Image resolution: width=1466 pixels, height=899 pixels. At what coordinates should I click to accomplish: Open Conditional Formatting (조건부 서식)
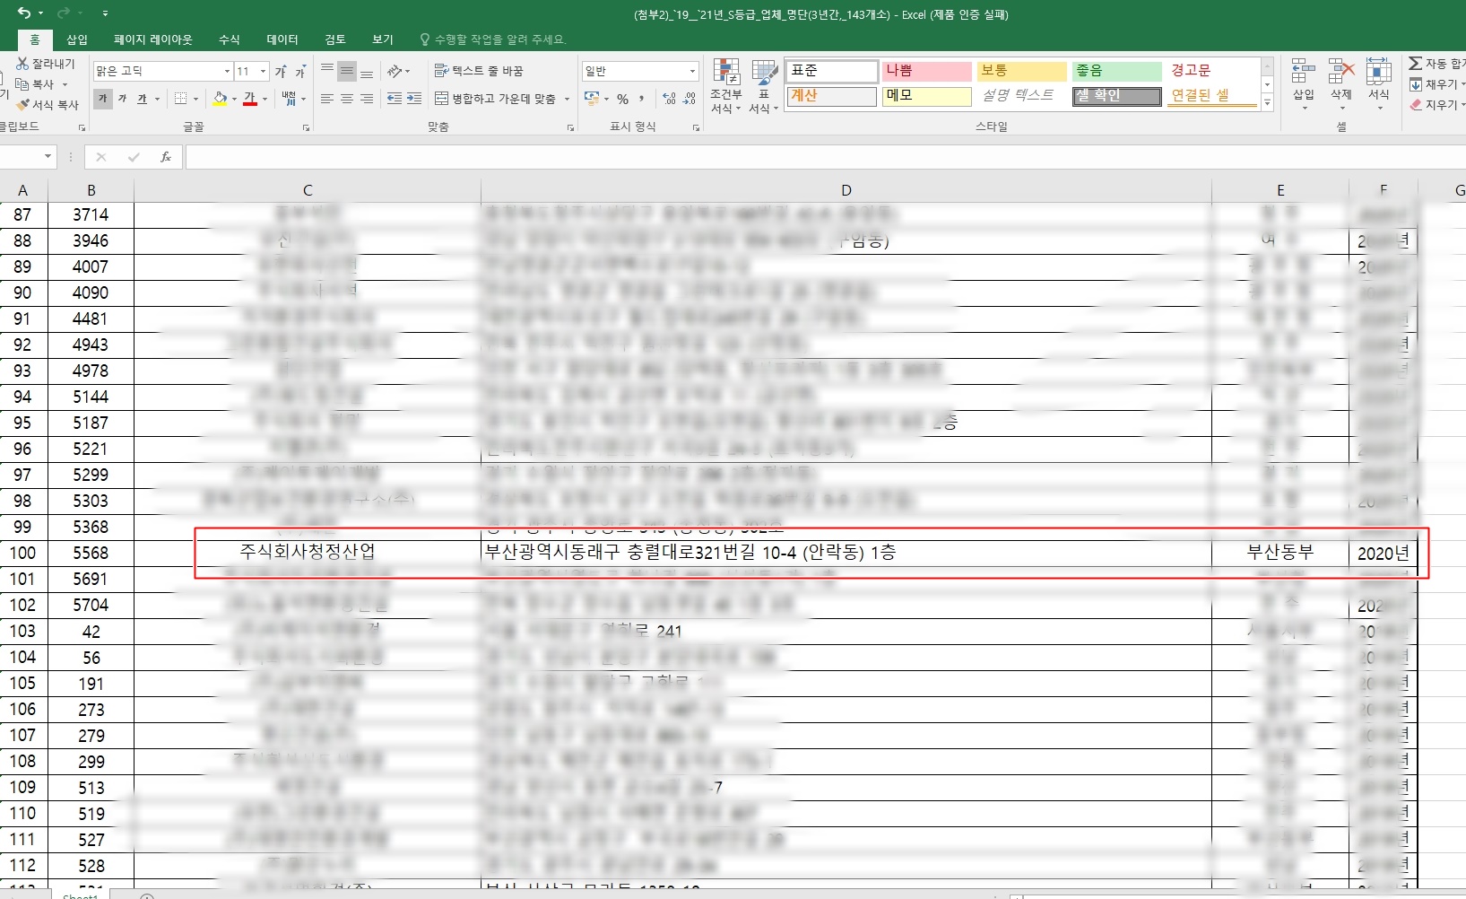pyautogui.click(x=725, y=86)
